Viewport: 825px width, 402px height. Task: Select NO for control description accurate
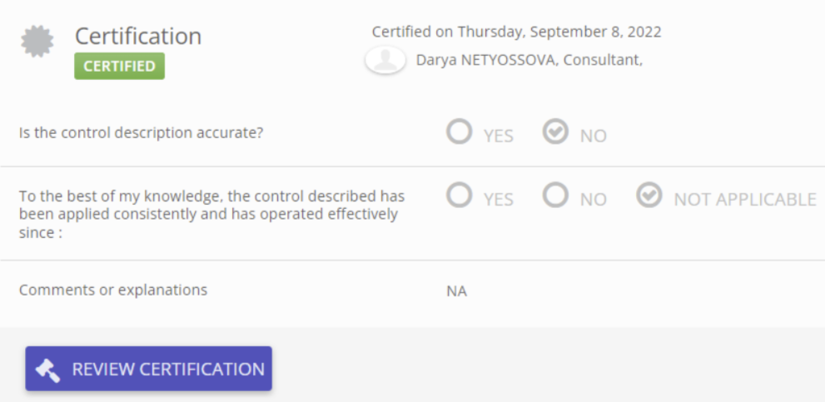pos(555,132)
